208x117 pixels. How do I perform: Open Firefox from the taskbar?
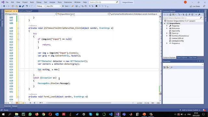point(37,114)
